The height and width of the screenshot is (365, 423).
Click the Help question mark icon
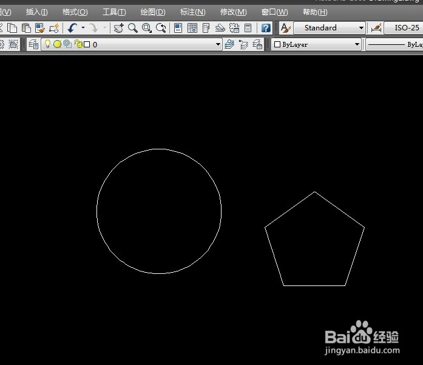click(x=266, y=28)
